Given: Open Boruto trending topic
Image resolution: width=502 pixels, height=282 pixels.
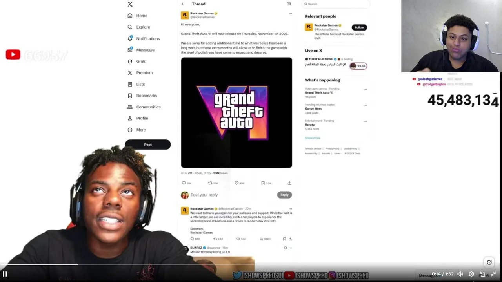Looking at the screenshot, I should click(x=310, y=125).
